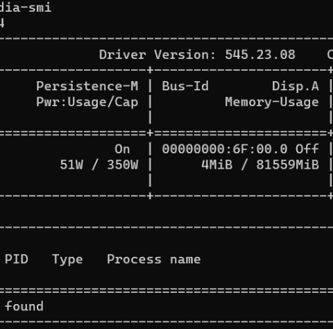Click the display active value Off
Screen dimensions: 333x329
click(307, 149)
